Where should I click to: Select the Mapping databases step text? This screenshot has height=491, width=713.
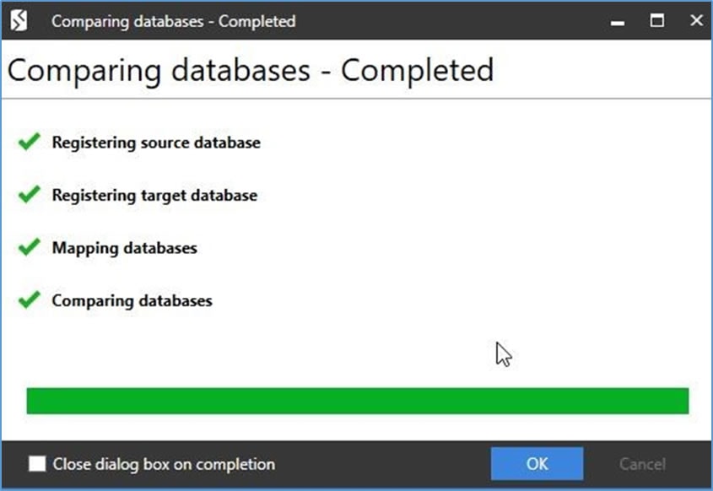coord(125,248)
